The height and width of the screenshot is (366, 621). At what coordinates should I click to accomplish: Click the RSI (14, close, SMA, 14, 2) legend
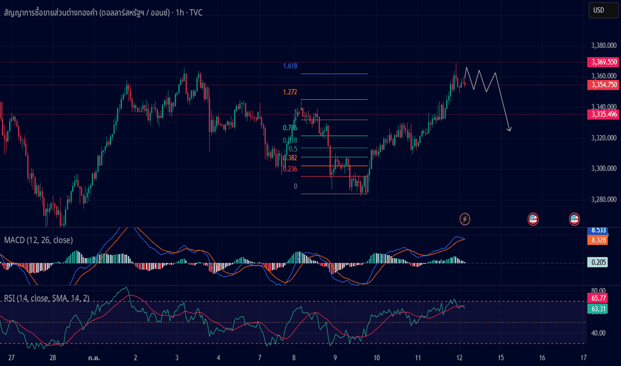click(47, 298)
